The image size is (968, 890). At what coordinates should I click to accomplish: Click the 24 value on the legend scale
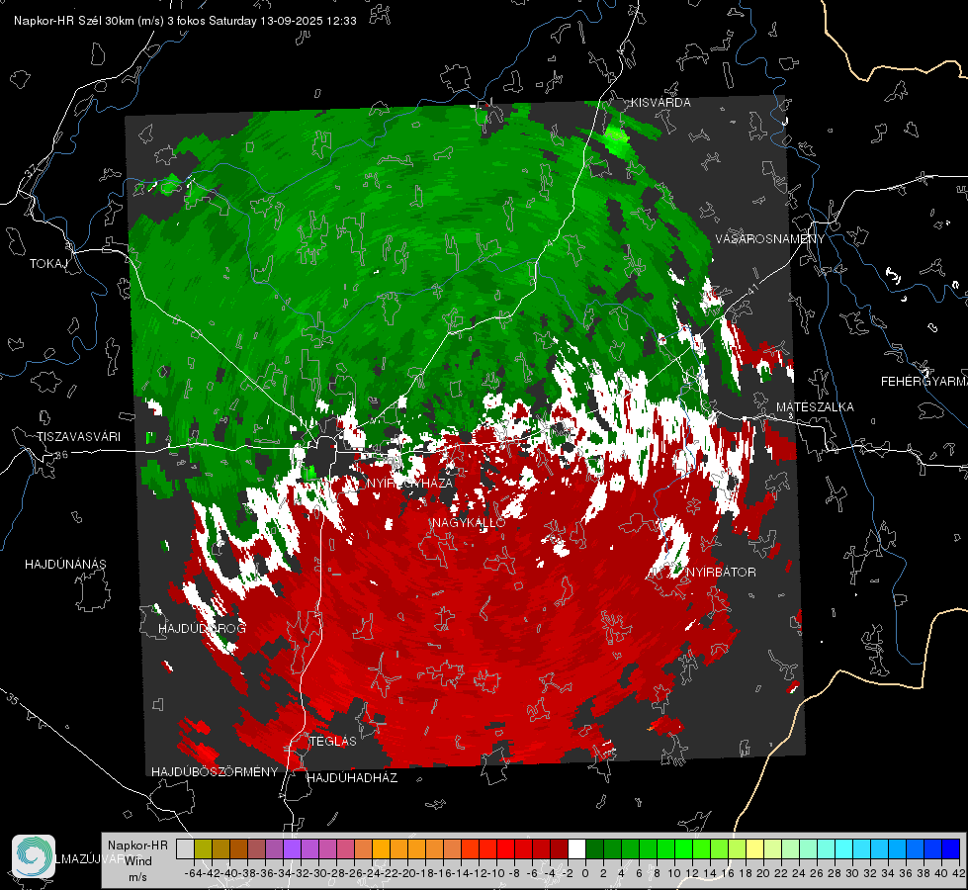pos(800,873)
